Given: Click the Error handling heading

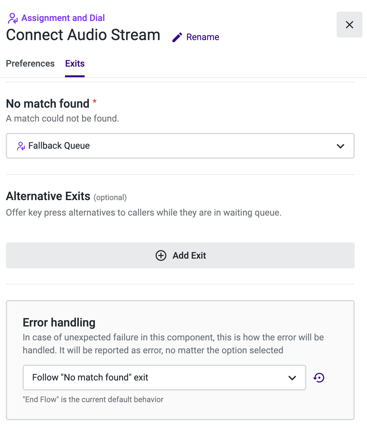Looking at the screenshot, I should 59,323.
